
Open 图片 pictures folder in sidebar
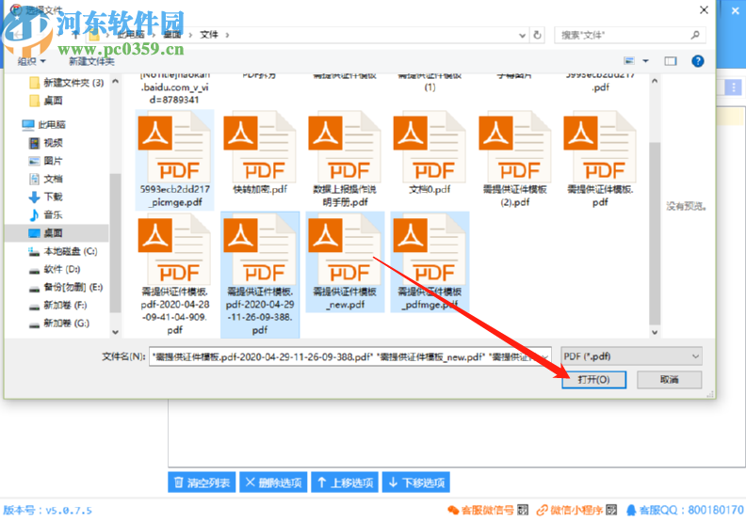tap(46, 161)
